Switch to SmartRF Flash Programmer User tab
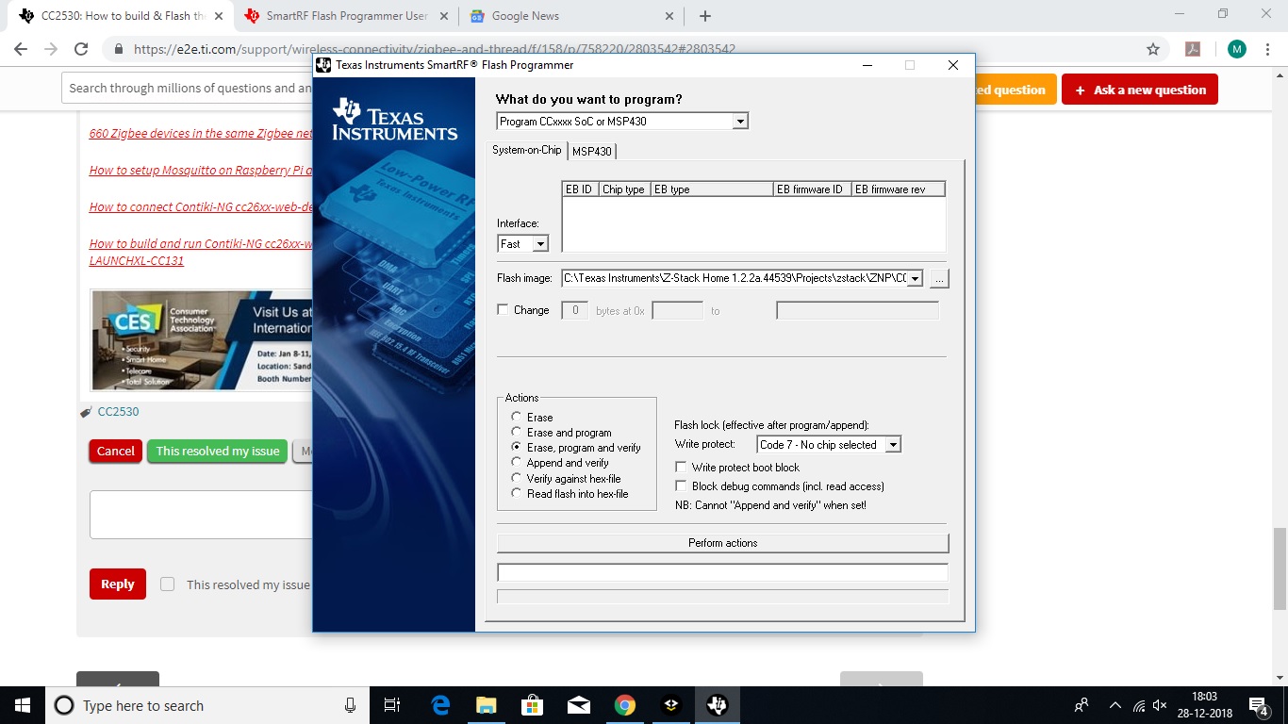 [346, 16]
